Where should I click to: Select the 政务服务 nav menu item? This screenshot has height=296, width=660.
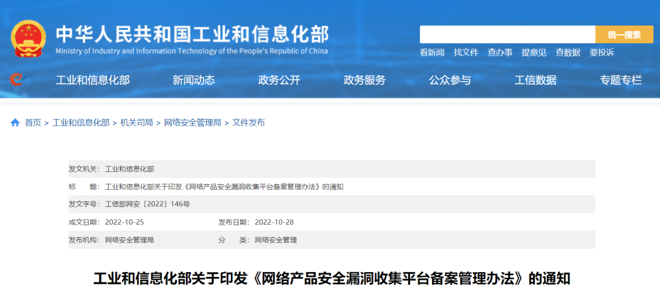click(x=364, y=80)
